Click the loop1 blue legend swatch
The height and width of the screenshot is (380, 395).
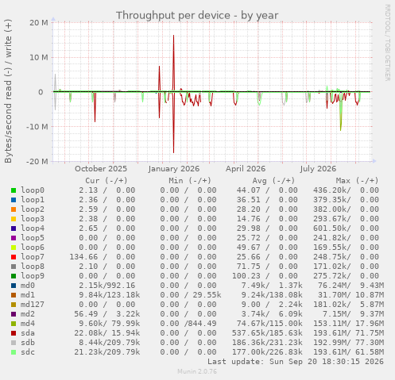[x=14, y=200]
